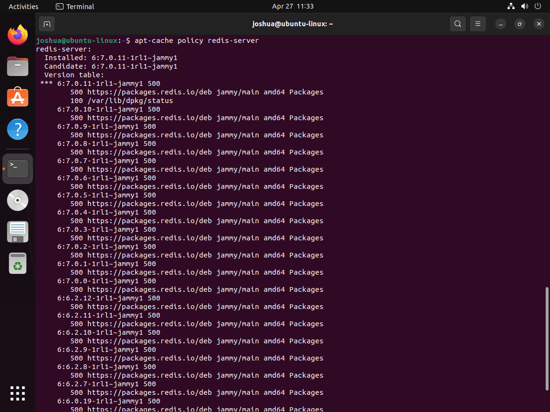Screen dimensions: 550x412
Task: Open Help from the dock
Action: tap(18, 129)
